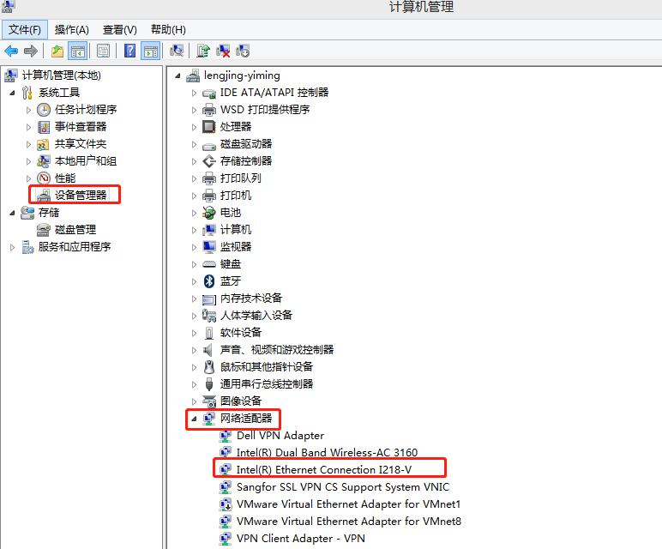
Task: Collapse the 系统工具 tree node
Action: tap(12, 93)
